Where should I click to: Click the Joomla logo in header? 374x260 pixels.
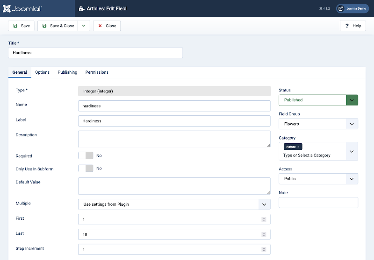pyautogui.click(x=22, y=8)
